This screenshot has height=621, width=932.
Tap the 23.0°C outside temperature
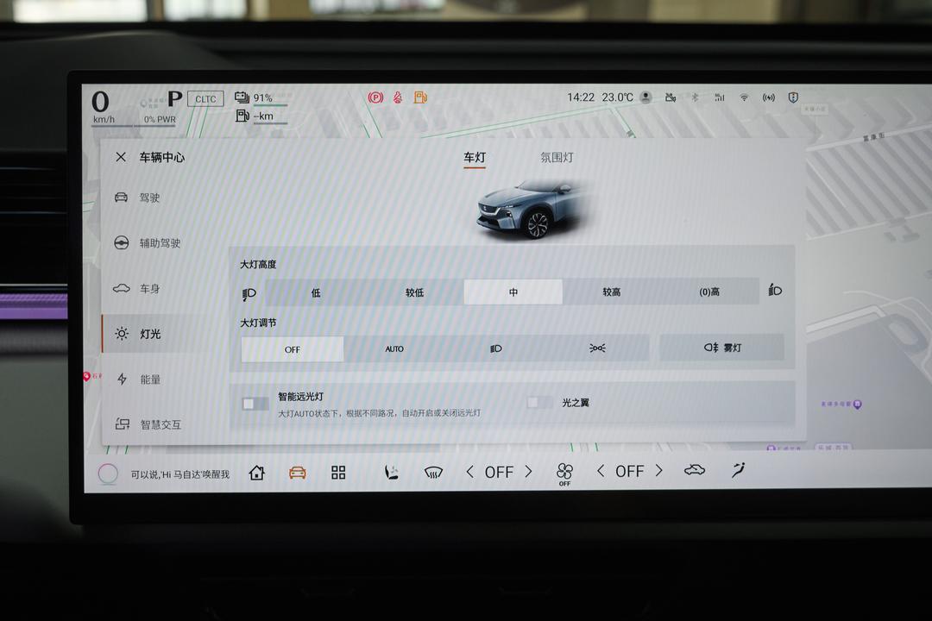click(x=618, y=97)
